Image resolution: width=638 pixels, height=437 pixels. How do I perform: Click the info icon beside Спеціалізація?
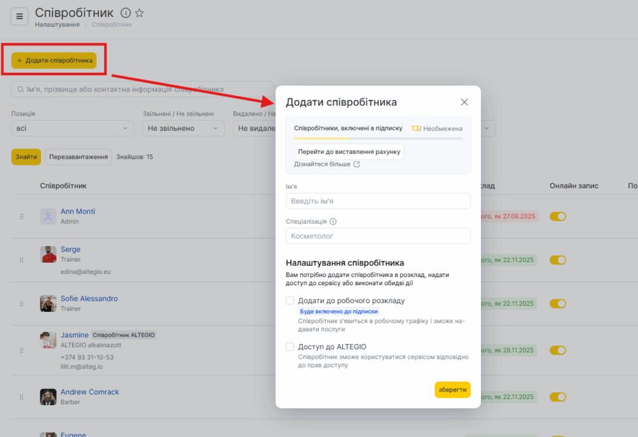pos(333,222)
